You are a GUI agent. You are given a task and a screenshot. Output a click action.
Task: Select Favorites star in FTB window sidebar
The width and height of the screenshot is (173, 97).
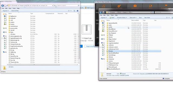pos(102,21)
